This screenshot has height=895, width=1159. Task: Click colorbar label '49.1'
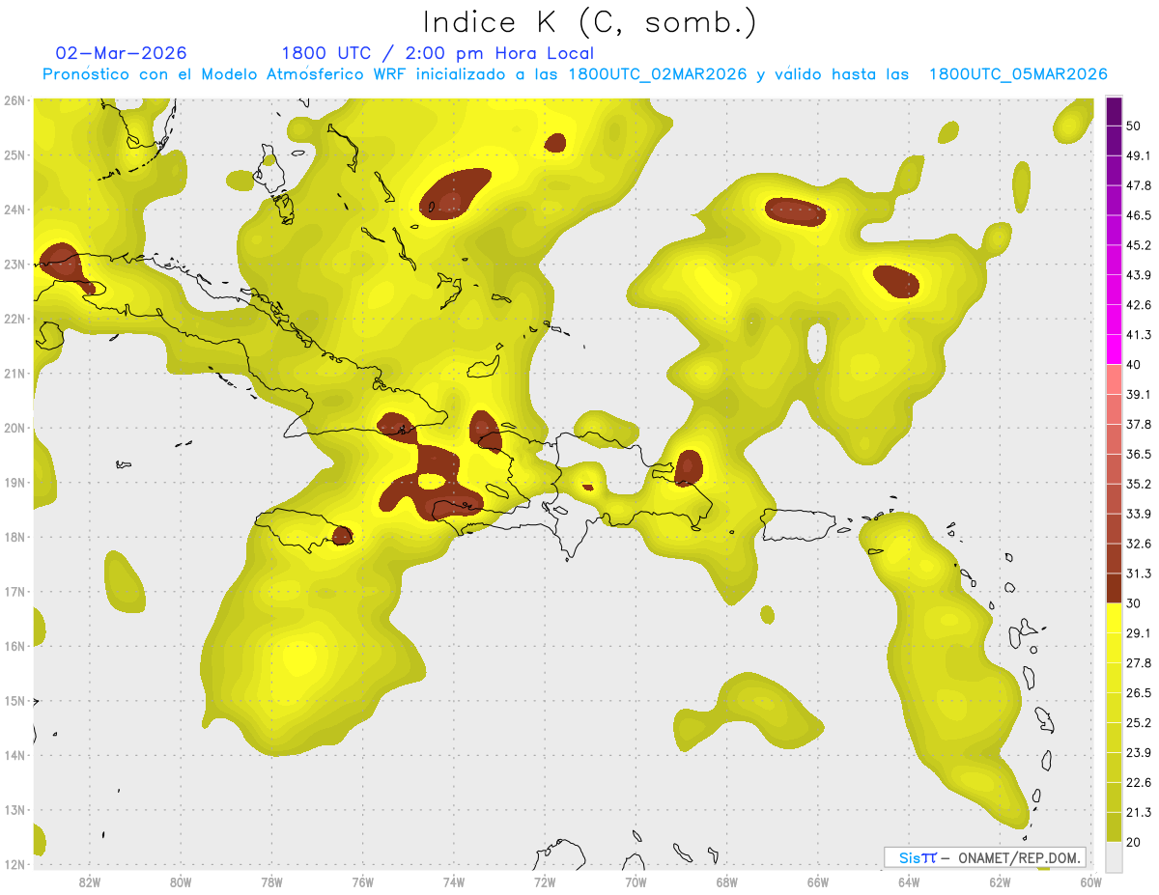tap(1139, 155)
